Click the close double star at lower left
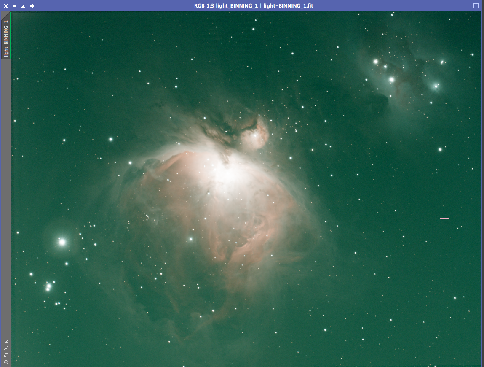 click(x=48, y=288)
